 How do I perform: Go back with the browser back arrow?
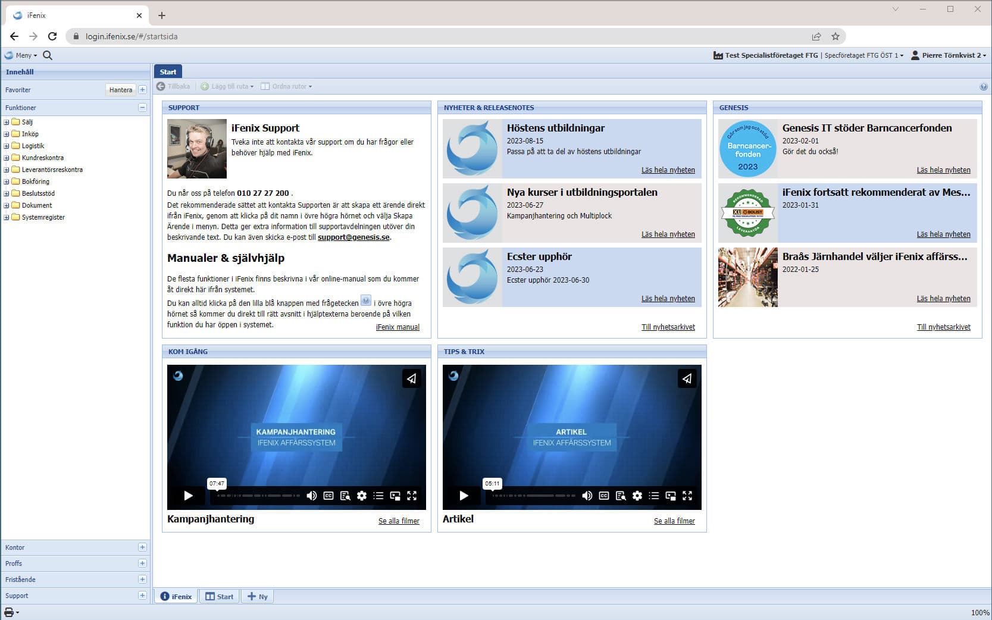pos(14,36)
